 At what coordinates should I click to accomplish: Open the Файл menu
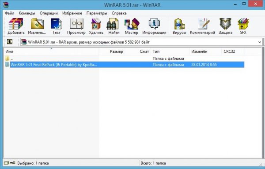(x=9, y=13)
